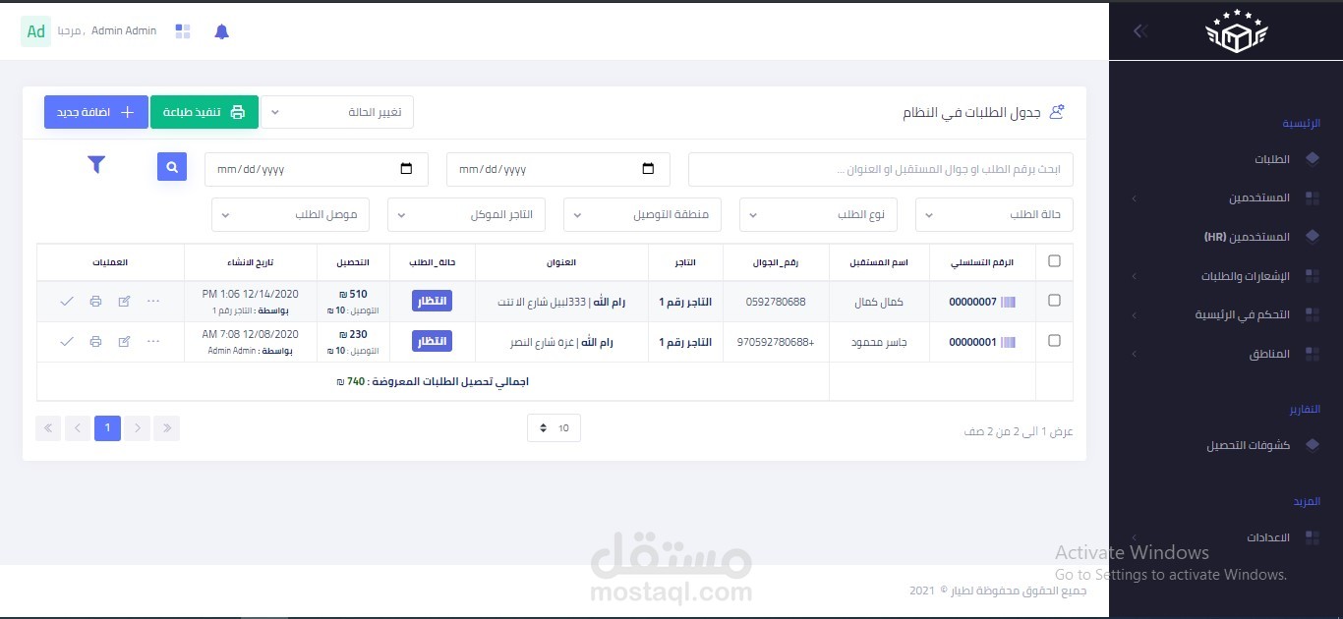This screenshot has width=1343, height=619.
Task: Check the row checkbox for order 00000007
Action: (1054, 301)
